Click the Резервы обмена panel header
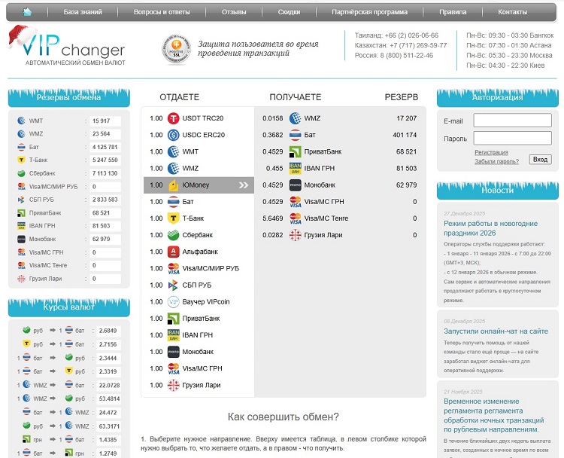The height and width of the screenshot is (458, 564). pyautogui.click(x=68, y=97)
